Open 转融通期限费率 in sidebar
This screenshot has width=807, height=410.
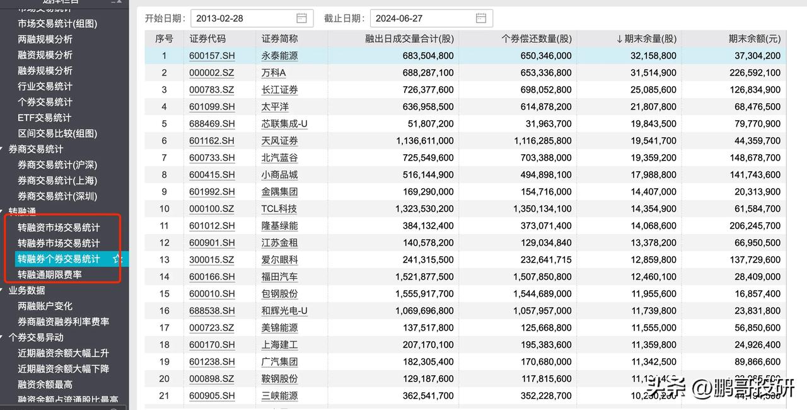[x=50, y=275]
